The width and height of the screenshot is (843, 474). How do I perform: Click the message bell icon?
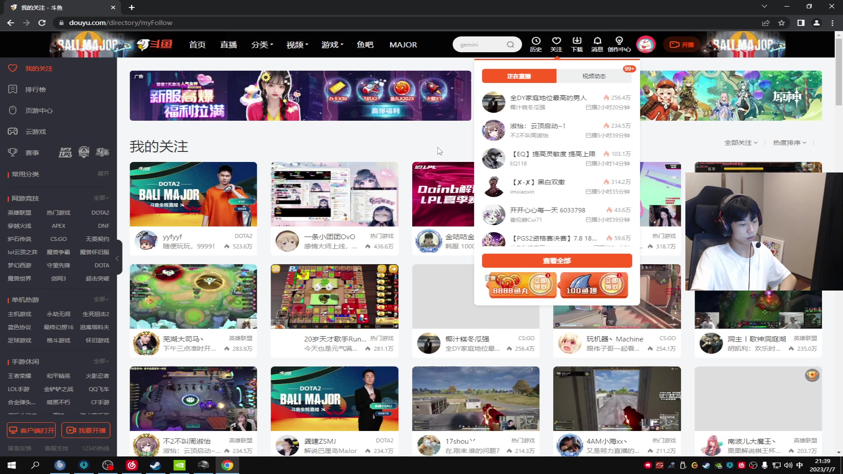pyautogui.click(x=597, y=41)
